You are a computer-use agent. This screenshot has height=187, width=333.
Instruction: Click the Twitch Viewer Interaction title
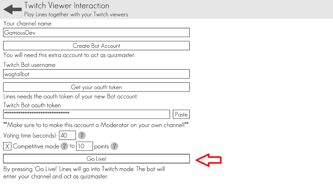tap(67, 6)
